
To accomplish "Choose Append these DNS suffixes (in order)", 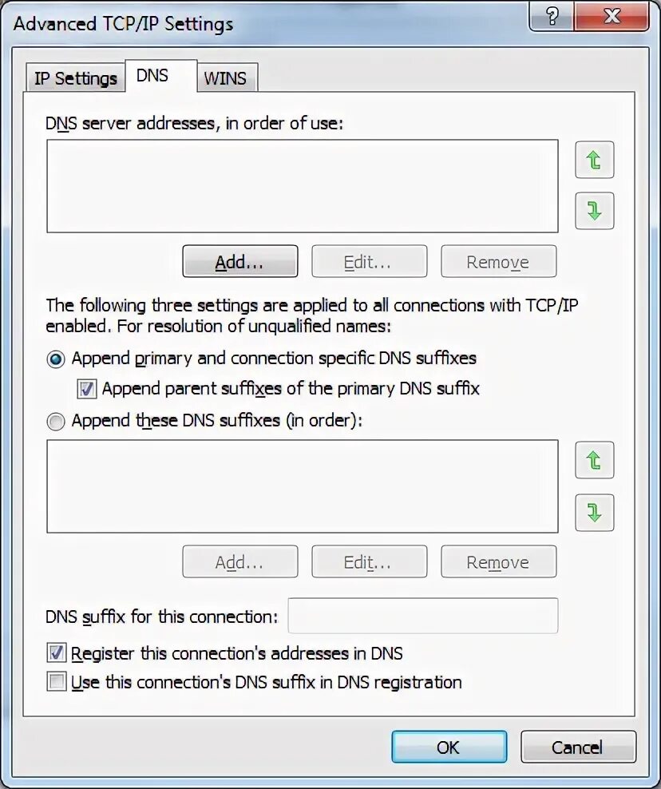I will [x=56, y=421].
